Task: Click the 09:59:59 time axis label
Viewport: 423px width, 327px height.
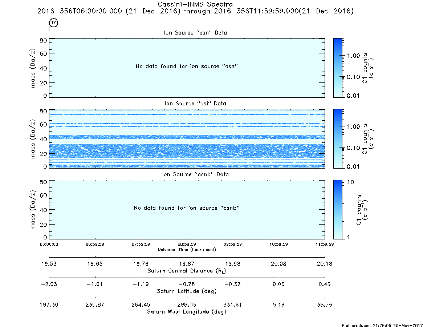Action: (232, 244)
